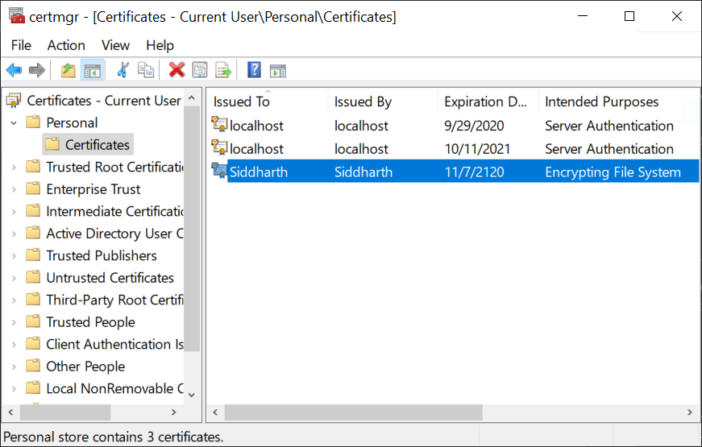Click the Siddharth certificate icon
Image resolution: width=702 pixels, height=447 pixels.
pos(219,171)
